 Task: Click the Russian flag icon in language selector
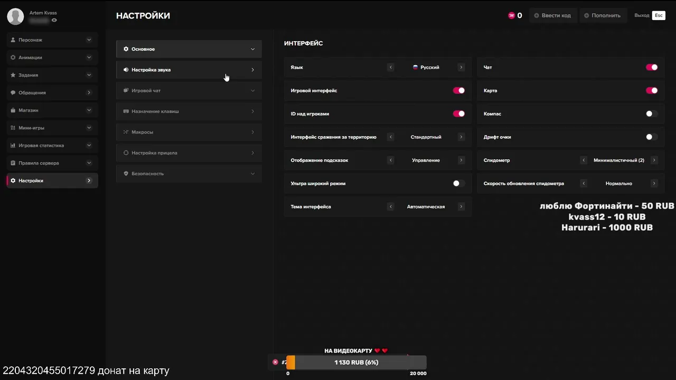416,68
